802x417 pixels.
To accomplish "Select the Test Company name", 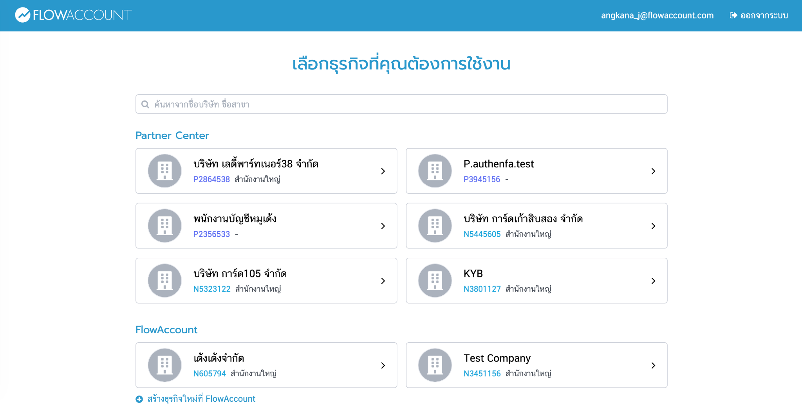I will pyautogui.click(x=497, y=358).
